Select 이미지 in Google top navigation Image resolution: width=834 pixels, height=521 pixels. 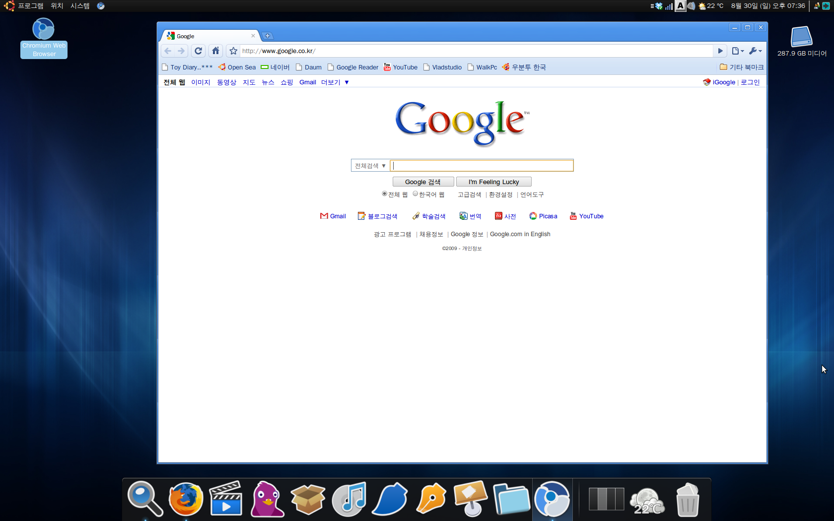pyautogui.click(x=201, y=82)
